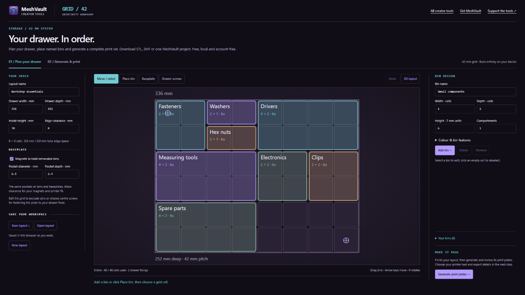Switch to the Plan your drawer tab

(x=25, y=62)
